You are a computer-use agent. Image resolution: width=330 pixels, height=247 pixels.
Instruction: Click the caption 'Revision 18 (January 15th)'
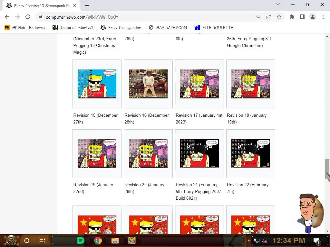tap(247, 118)
